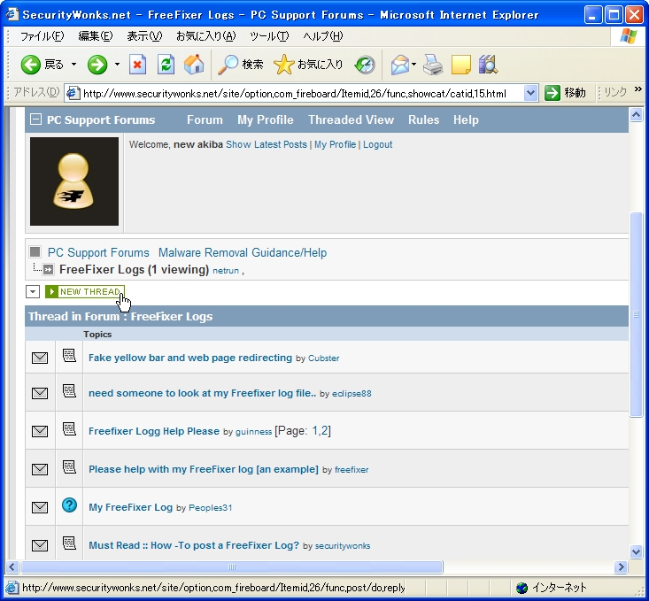
Task: Open Malware Removal Guidance/Help breadcrumb link
Action: [x=243, y=252]
